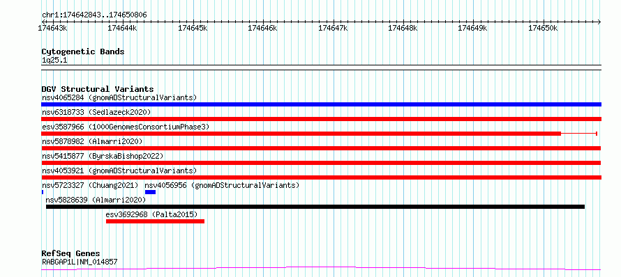Click the nsv5415877 red variant bar
This screenshot has width=621, height=277.
coord(321,163)
